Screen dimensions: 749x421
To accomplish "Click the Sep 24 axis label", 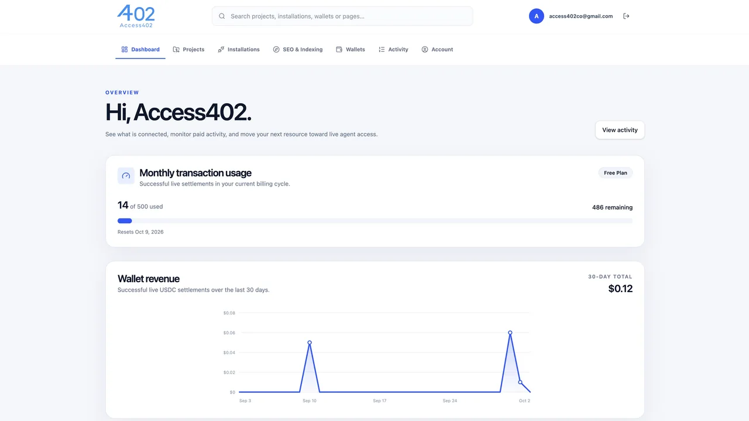I will point(450,401).
